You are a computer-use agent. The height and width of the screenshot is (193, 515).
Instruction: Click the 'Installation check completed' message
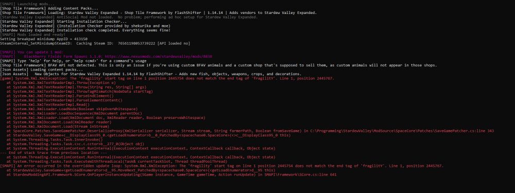(85, 30)
